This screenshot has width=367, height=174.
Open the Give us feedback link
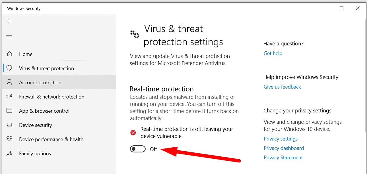[282, 87]
